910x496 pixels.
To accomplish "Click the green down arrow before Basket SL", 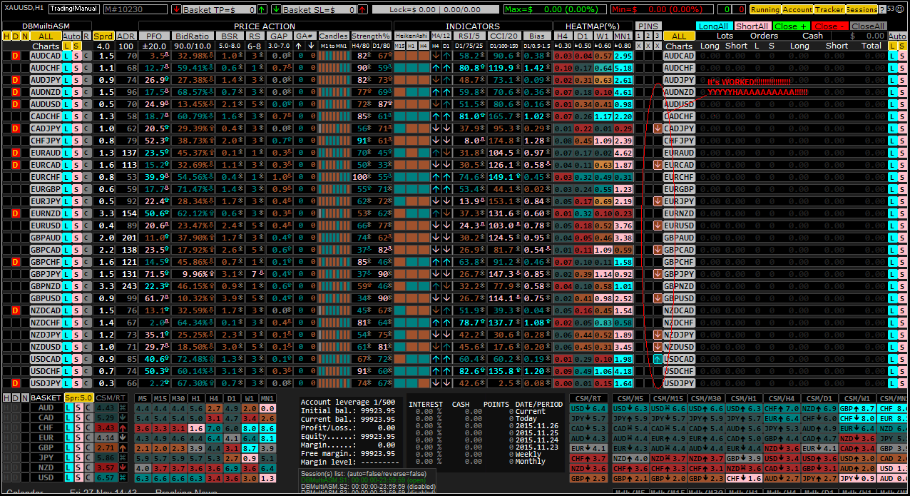I will pyautogui.click(x=276, y=10).
